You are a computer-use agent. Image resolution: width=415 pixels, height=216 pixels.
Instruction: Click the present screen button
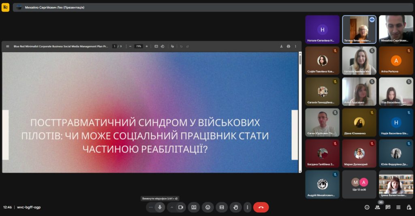(194, 207)
